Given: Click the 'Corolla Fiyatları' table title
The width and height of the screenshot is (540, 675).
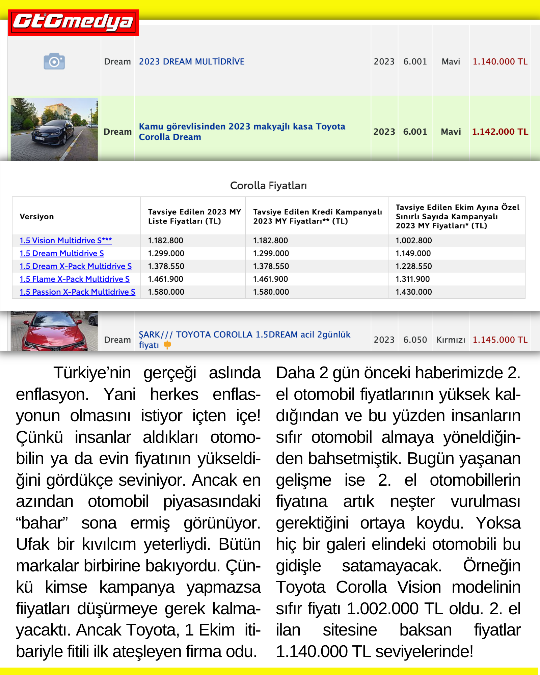Looking at the screenshot, I should point(268,186).
